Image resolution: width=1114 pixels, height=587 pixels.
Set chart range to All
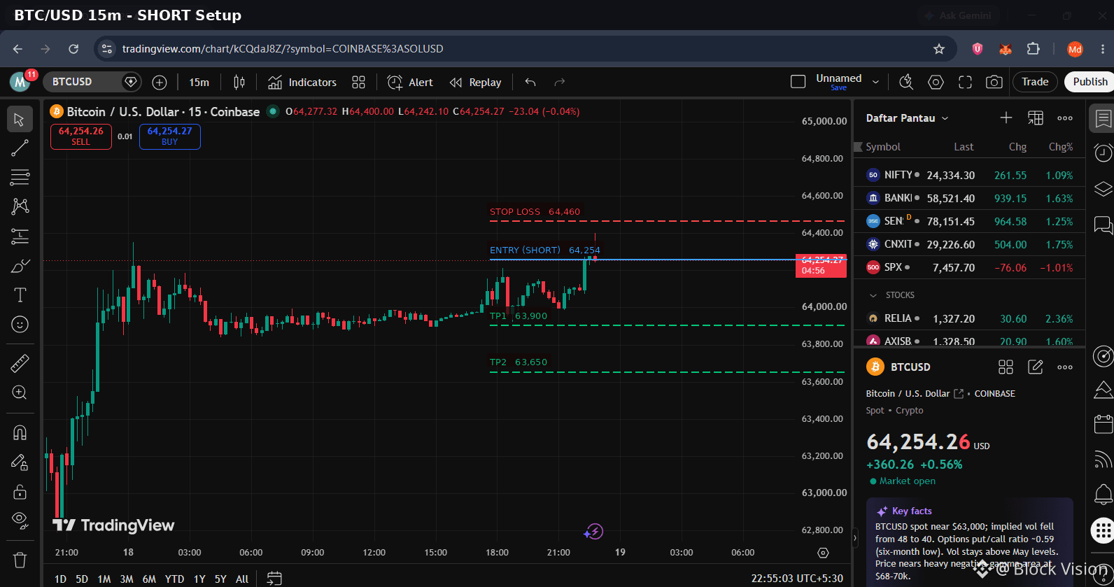pos(242,579)
